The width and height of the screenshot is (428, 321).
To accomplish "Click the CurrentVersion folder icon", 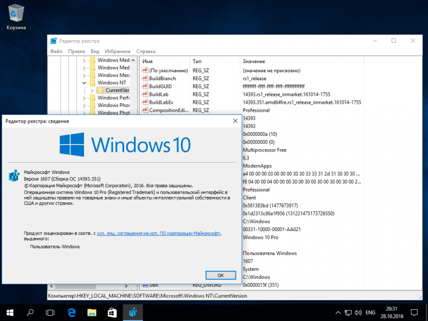I will click(x=101, y=90).
